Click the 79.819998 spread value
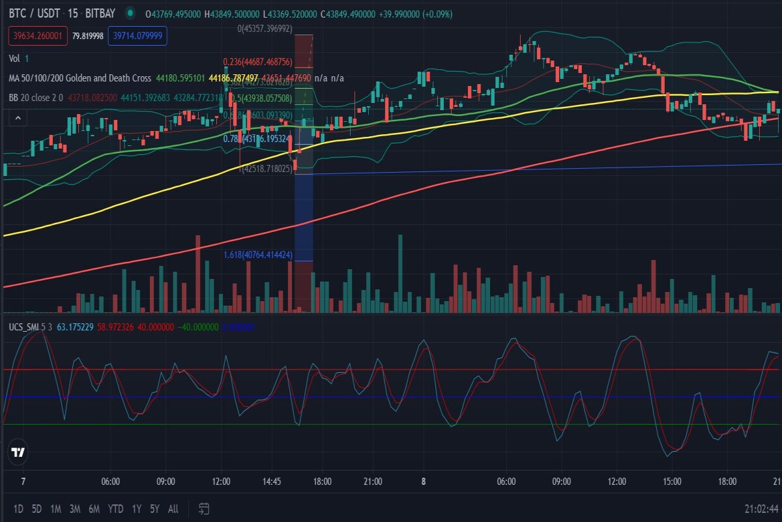 (87, 36)
